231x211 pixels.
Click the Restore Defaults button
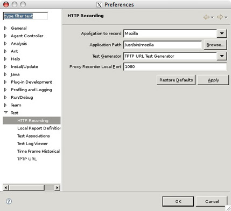(176, 80)
